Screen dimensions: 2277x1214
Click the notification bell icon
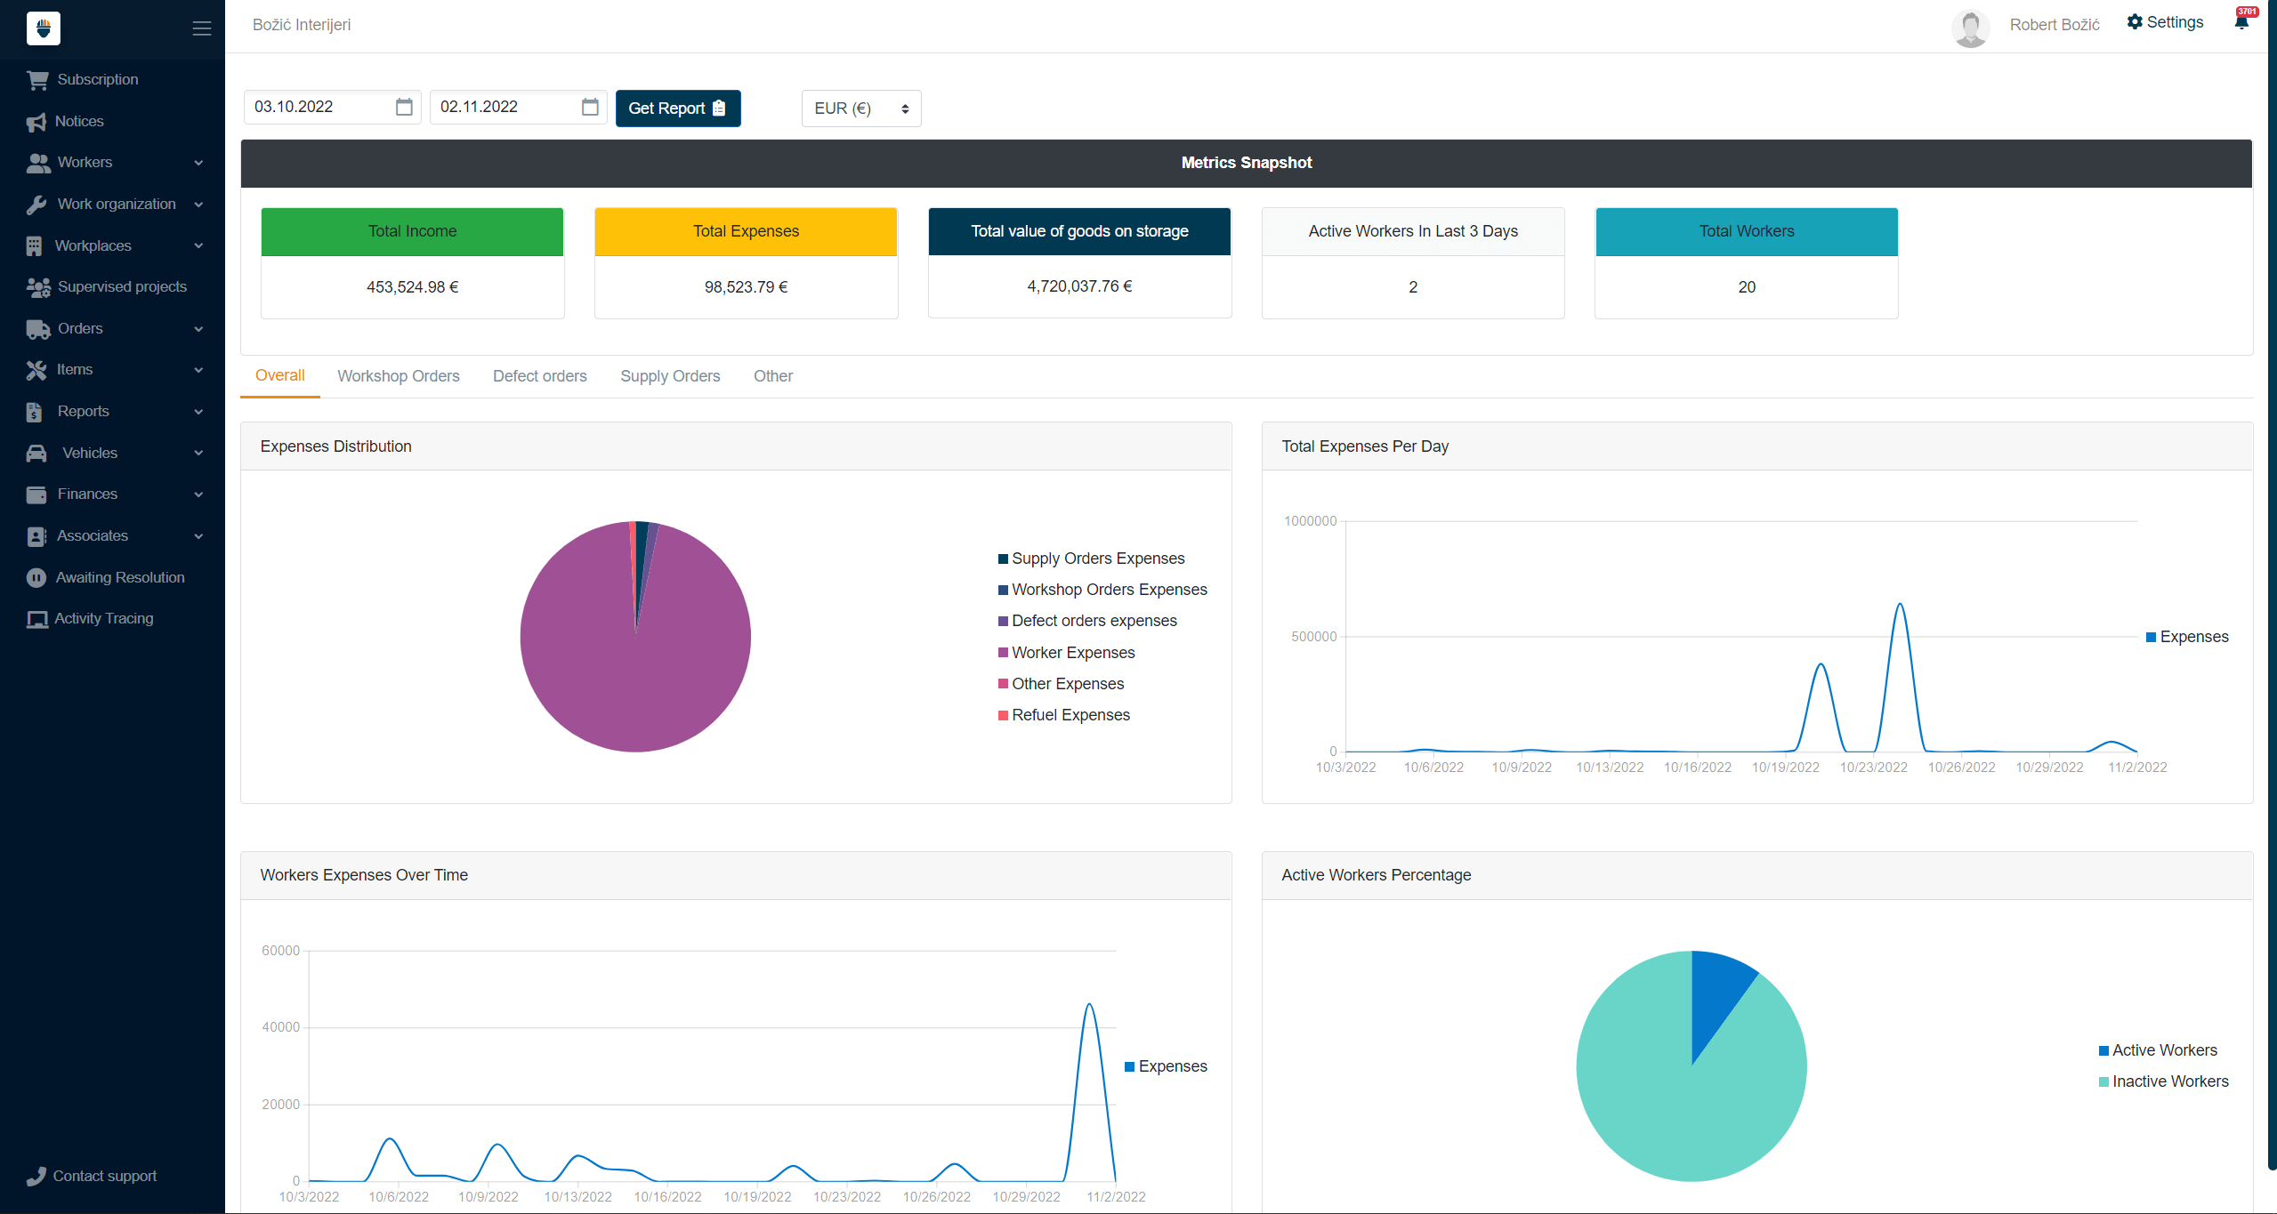2241,22
